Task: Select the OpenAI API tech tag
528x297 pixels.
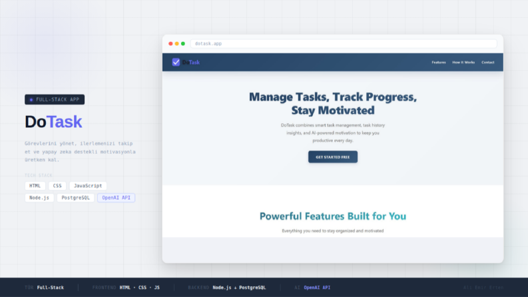Action: tap(116, 198)
